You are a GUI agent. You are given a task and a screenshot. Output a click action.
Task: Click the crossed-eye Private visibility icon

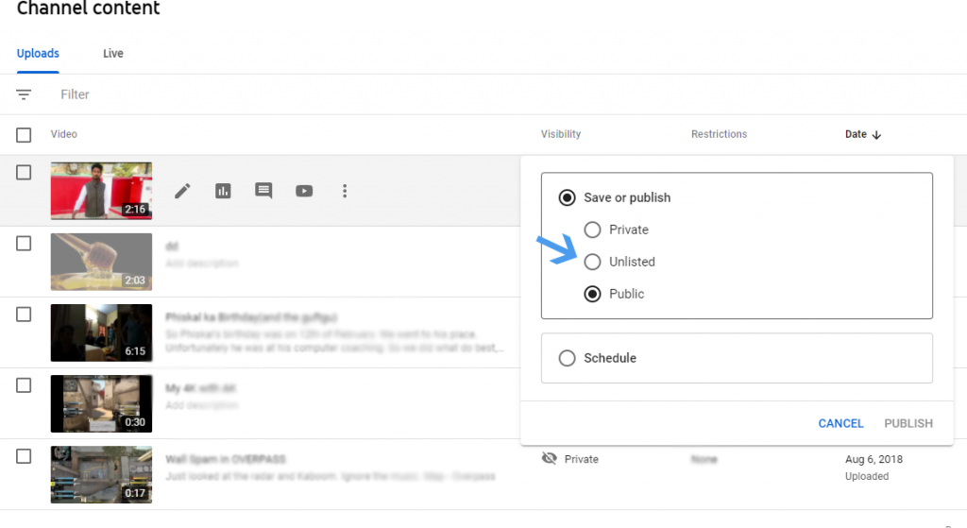[x=549, y=458]
